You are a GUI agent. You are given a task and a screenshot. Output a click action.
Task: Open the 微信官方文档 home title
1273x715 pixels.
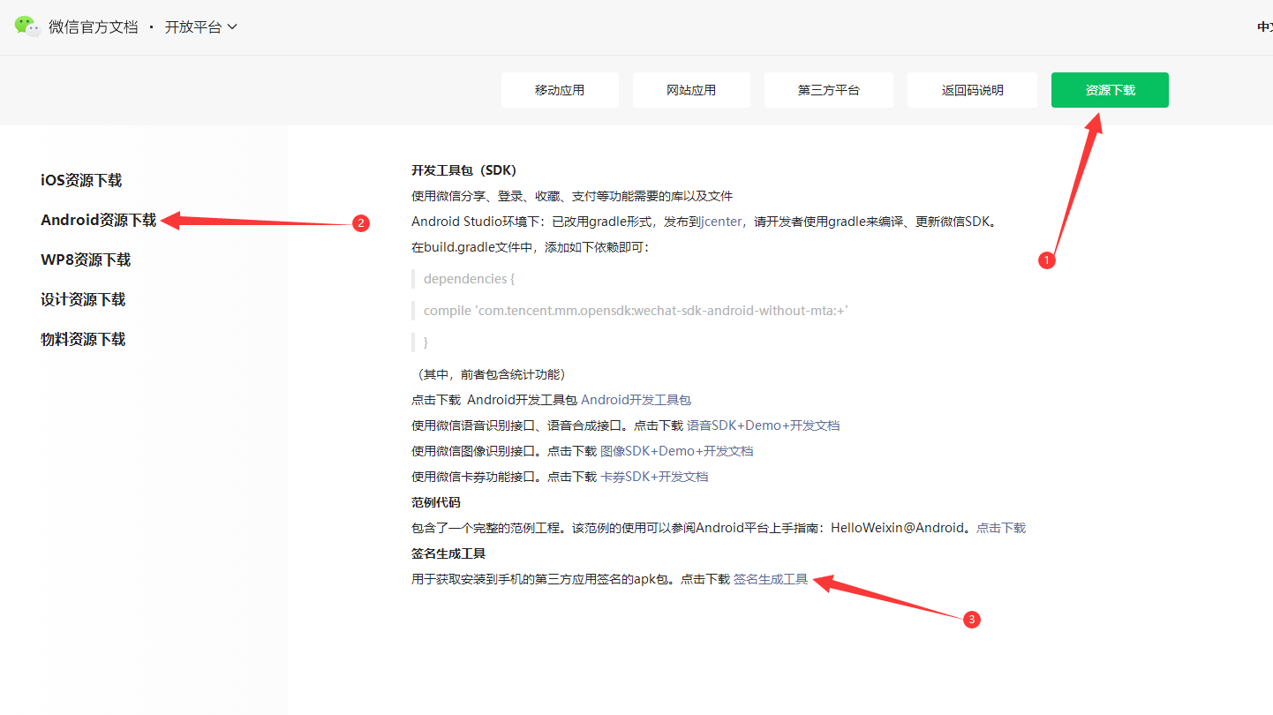click(94, 27)
